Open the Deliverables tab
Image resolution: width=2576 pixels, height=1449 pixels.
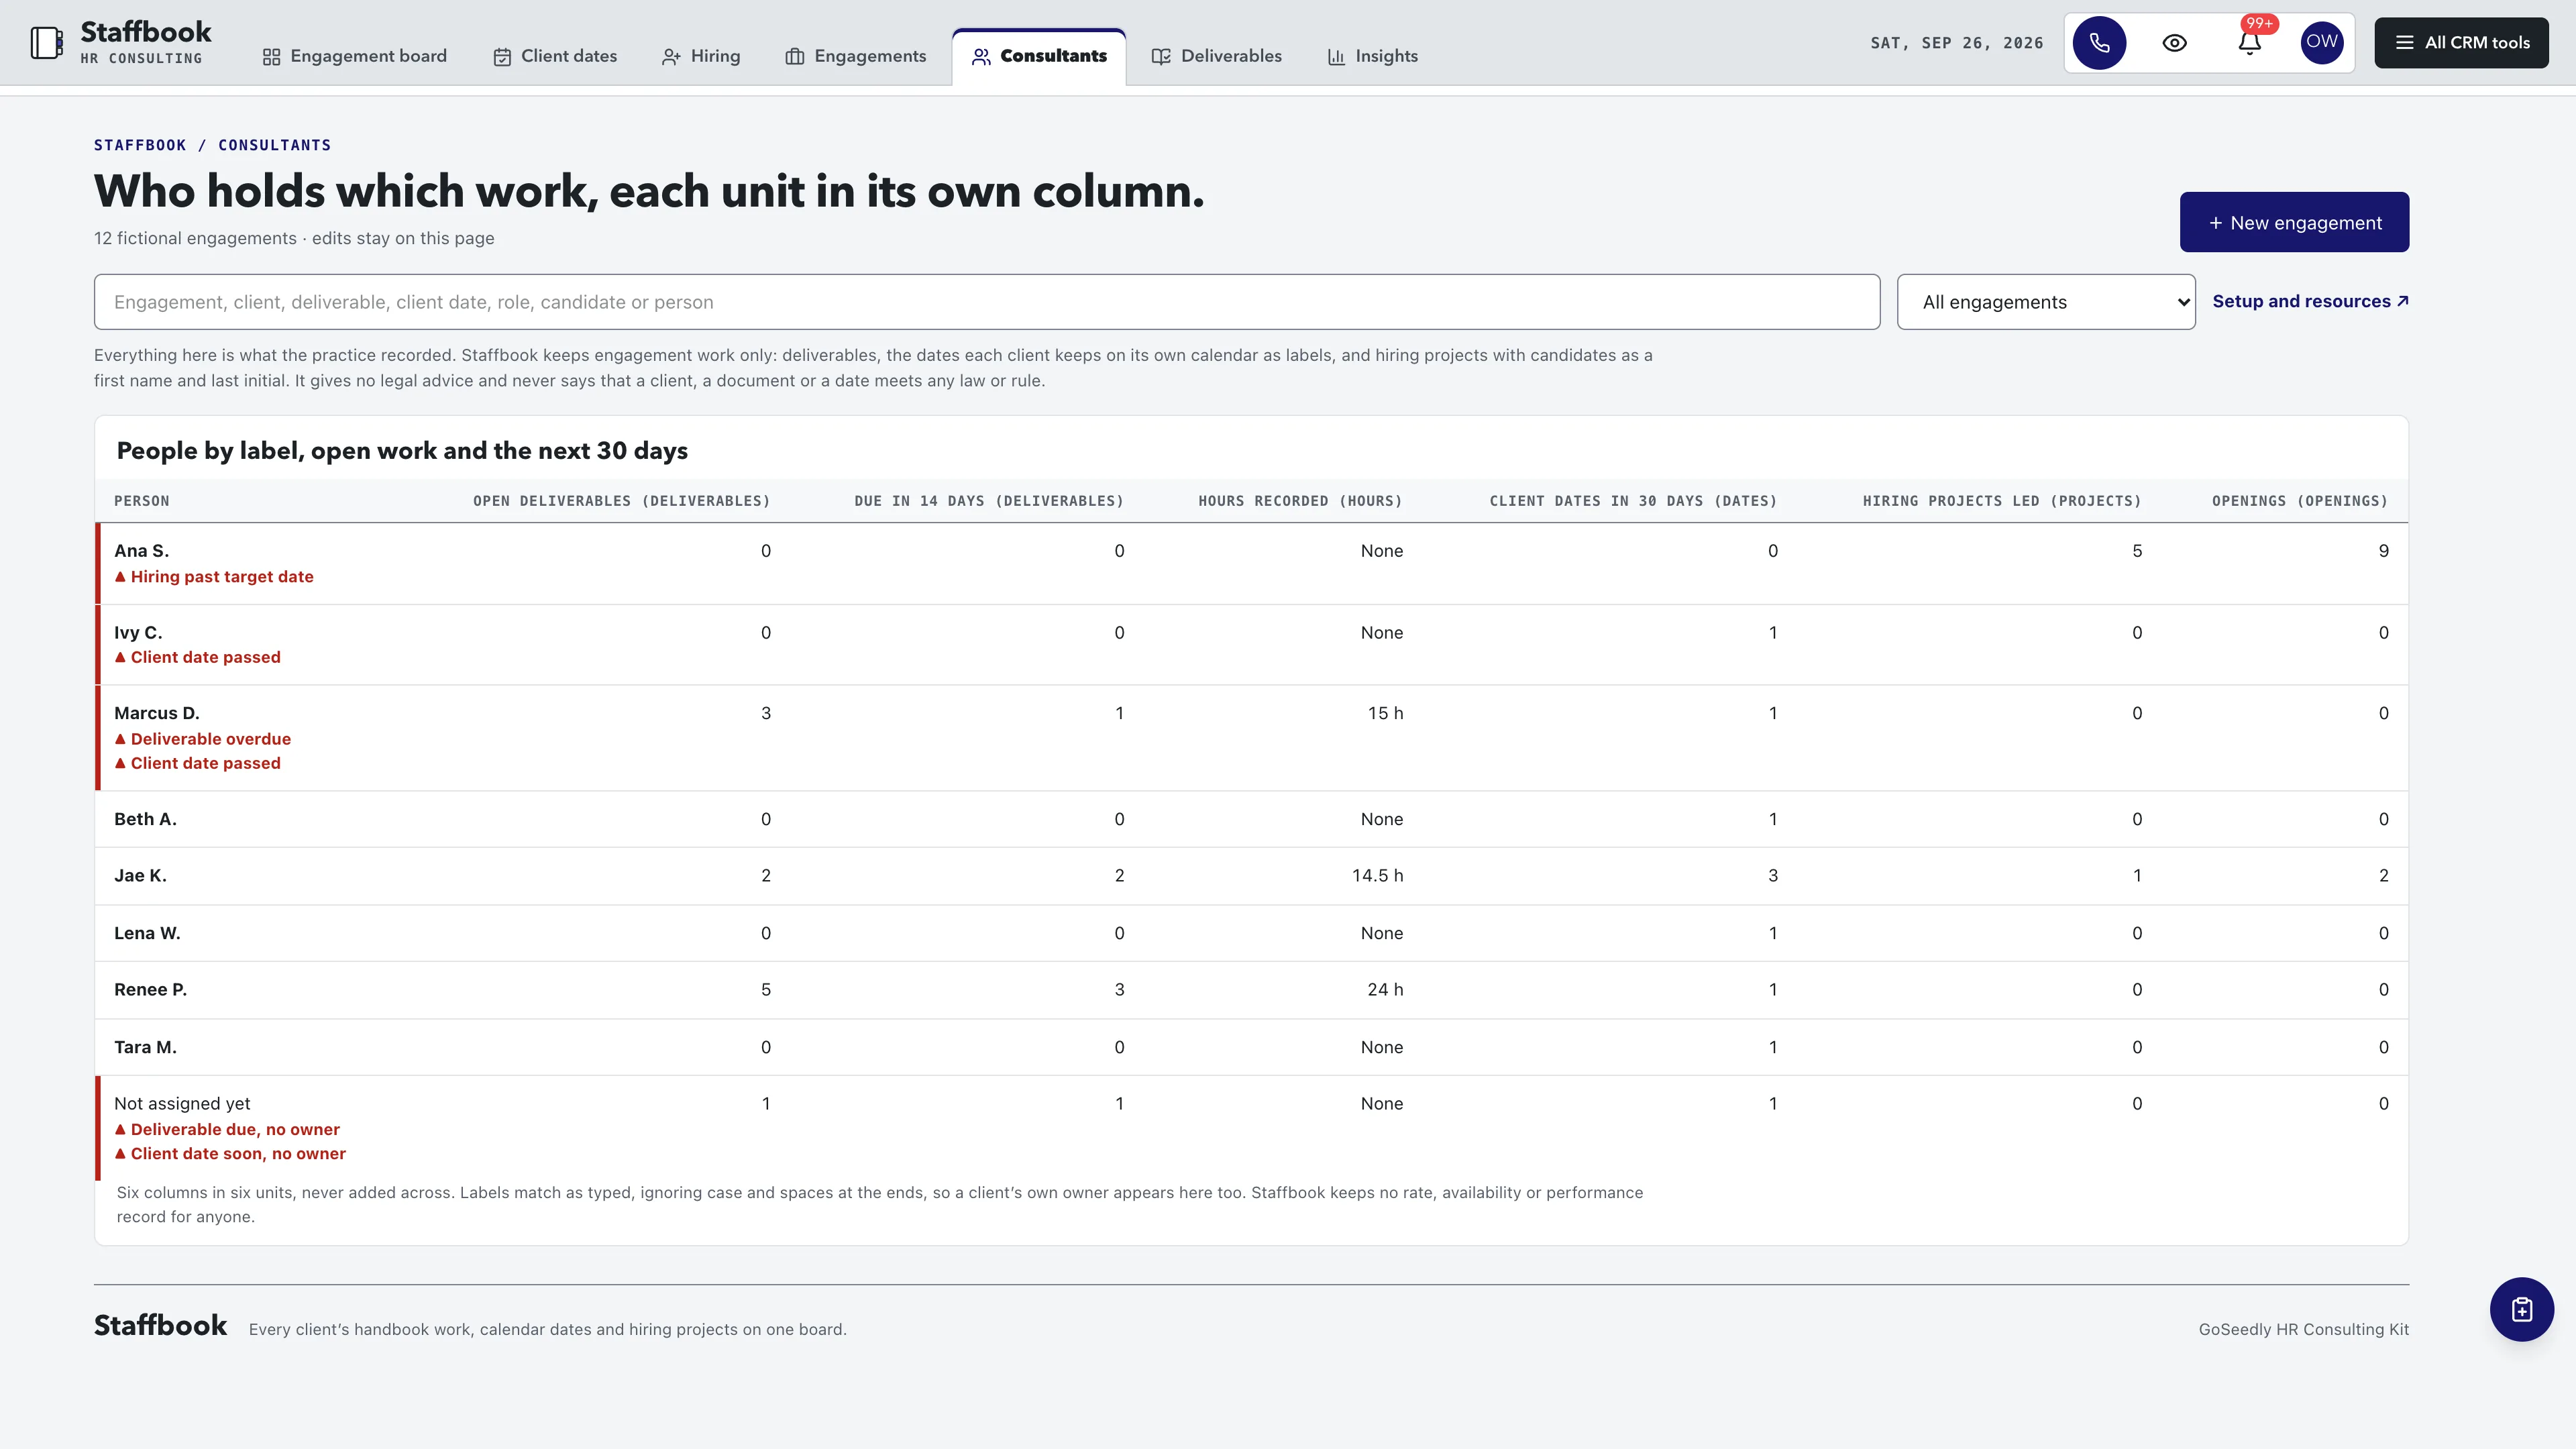pyautogui.click(x=1216, y=56)
